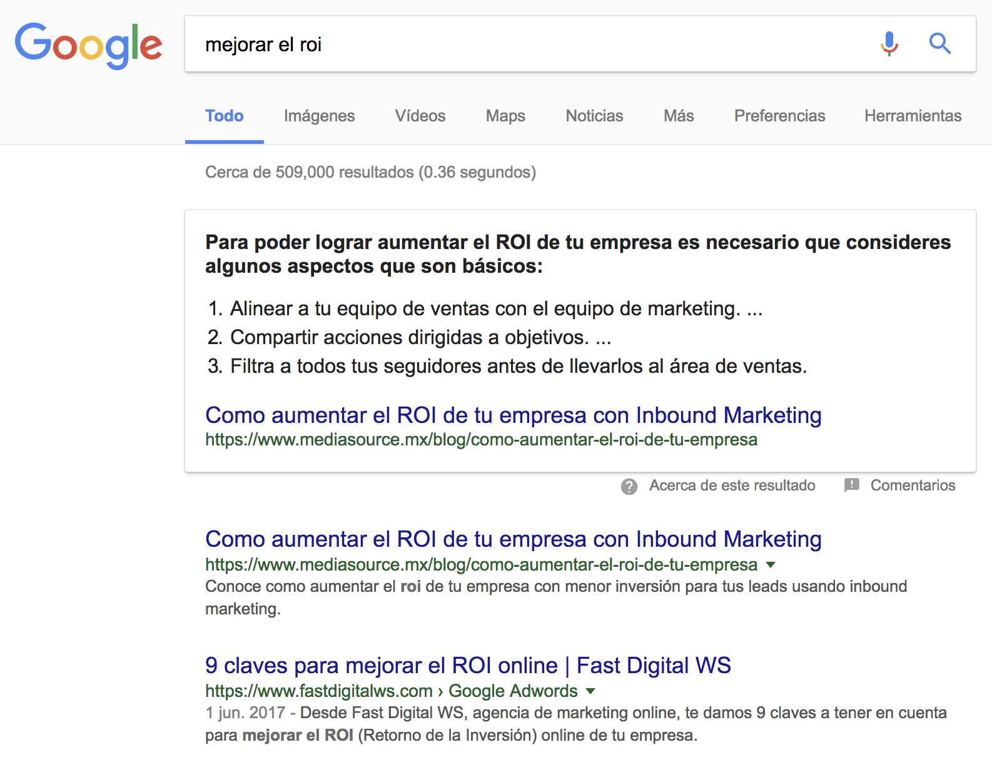Click the question mark help icon
Screen dimensions: 992x767
pos(629,486)
